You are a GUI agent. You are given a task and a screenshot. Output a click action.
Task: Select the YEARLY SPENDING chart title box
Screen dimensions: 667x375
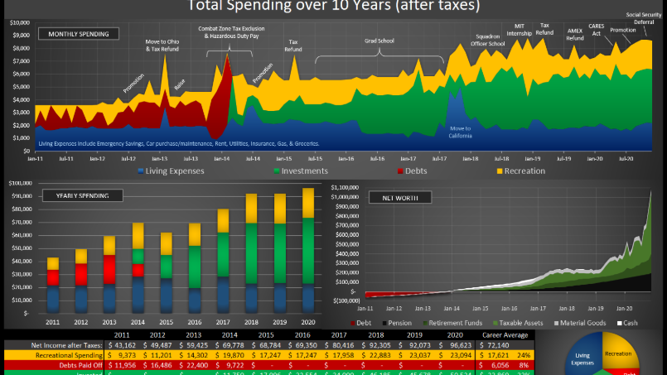(83, 195)
